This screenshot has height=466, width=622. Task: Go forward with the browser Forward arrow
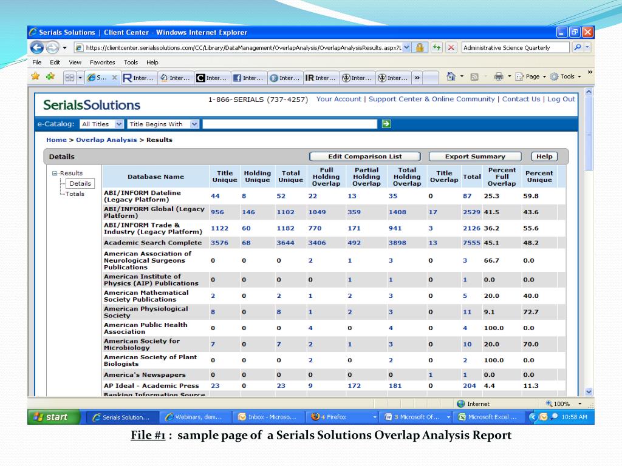click(52, 47)
